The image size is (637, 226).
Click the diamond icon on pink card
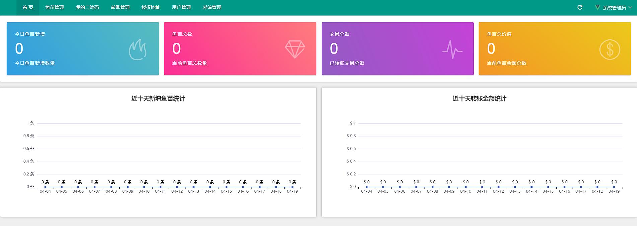(x=295, y=49)
